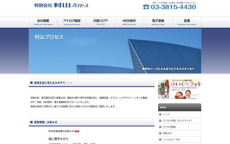Viewport: 230px width, 144px height.
Task: Click the arrow icon beside フィルムデータ化
Action: (x=160, y=139)
